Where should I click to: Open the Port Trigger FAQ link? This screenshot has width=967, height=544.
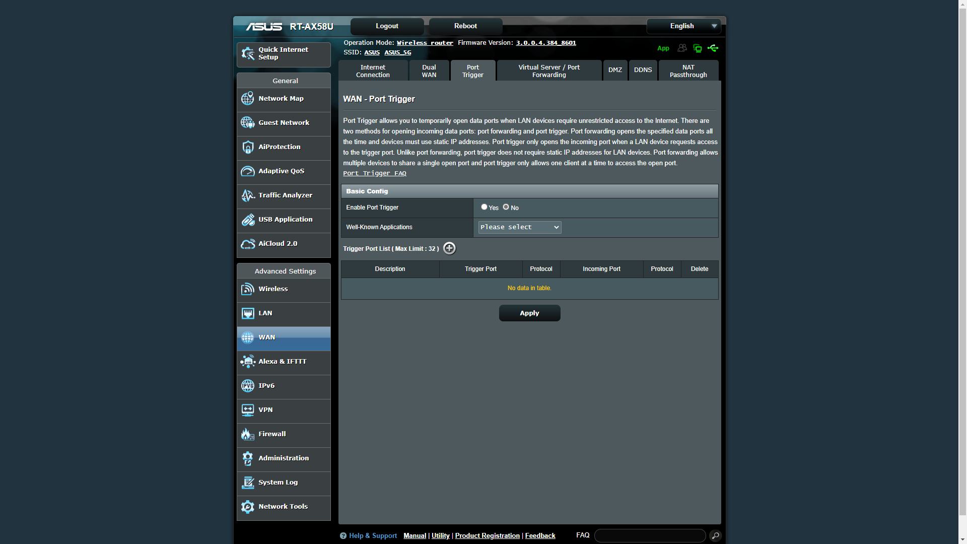click(x=374, y=173)
